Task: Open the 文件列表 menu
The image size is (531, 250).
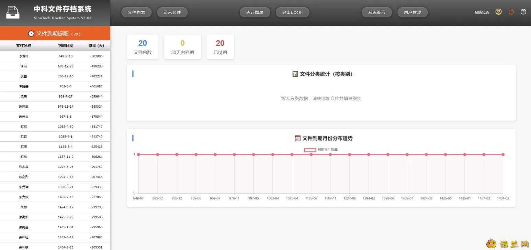Action: click(136, 12)
